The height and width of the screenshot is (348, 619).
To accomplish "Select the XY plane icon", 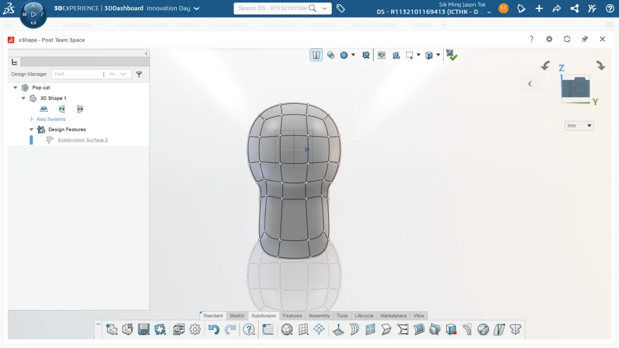I will 44,109.
